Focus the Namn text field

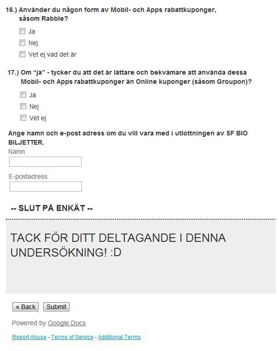(45, 162)
